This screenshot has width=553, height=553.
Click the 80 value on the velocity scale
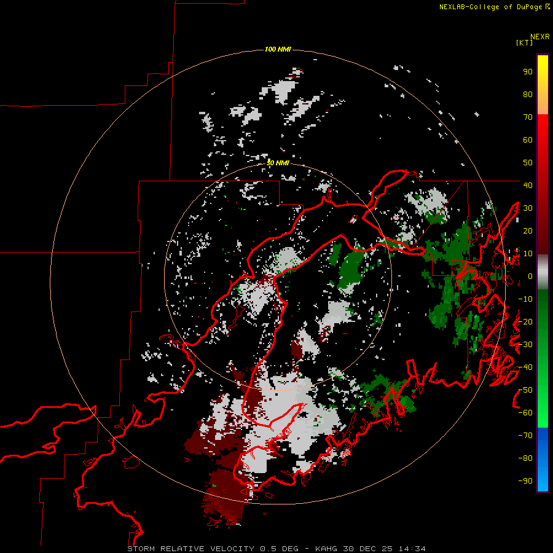pyautogui.click(x=528, y=95)
